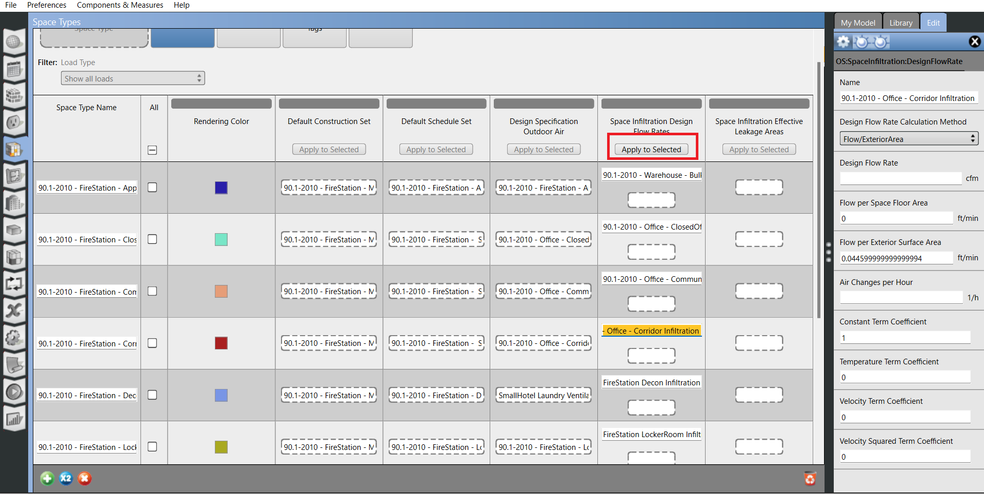Check the box for FireStation - Dec row
Viewport: 984px width, 494px height.
tap(152, 395)
